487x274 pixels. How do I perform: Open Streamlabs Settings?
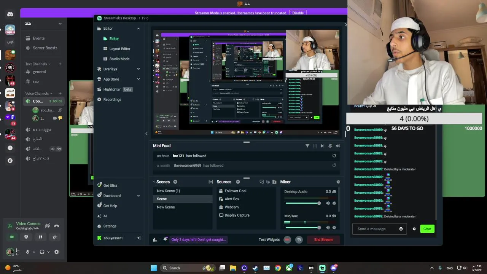(107, 226)
